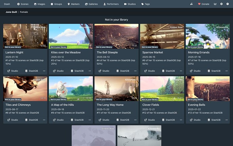This screenshot has width=233, height=146.
Task: Open the settings gear icon
Action: [222, 4]
